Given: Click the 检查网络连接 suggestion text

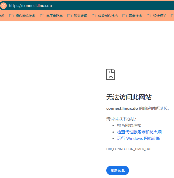Looking at the screenshot, I should [129, 126].
